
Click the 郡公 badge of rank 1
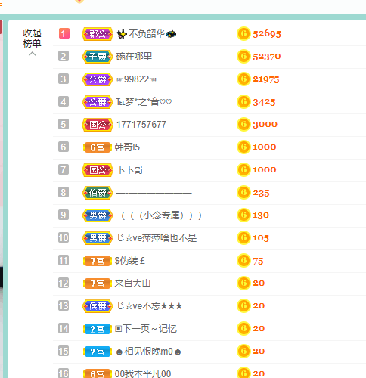pyautogui.click(x=98, y=34)
